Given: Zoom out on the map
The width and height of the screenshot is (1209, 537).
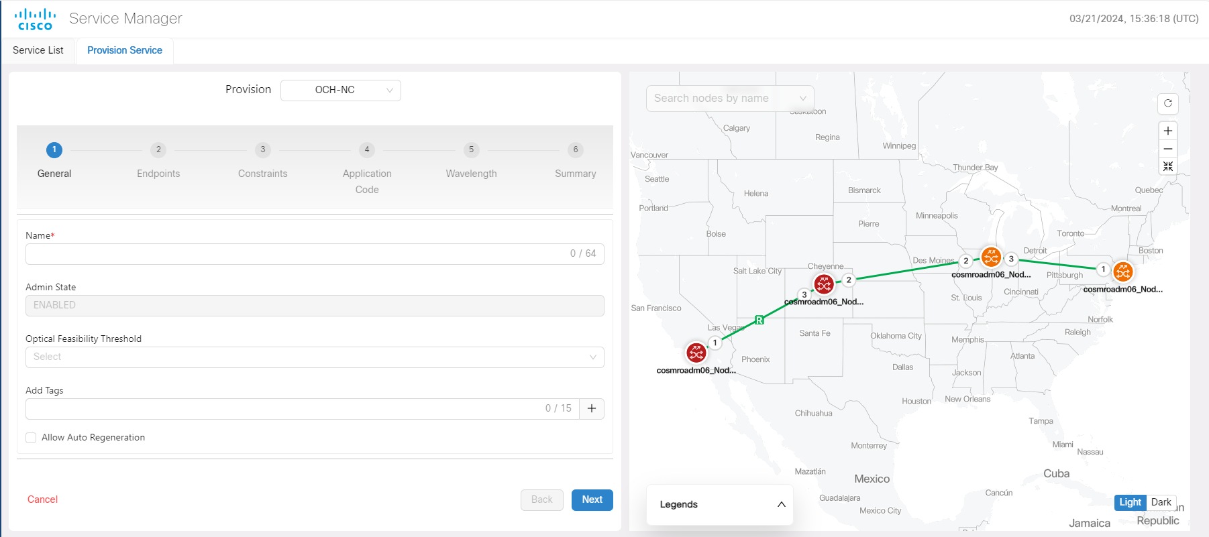Looking at the screenshot, I should pyautogui.click(x=1168, y=149).
